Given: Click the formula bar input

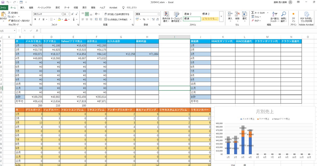Looking at the screenshot, I should pyautogui.click(x=178, y=31).
